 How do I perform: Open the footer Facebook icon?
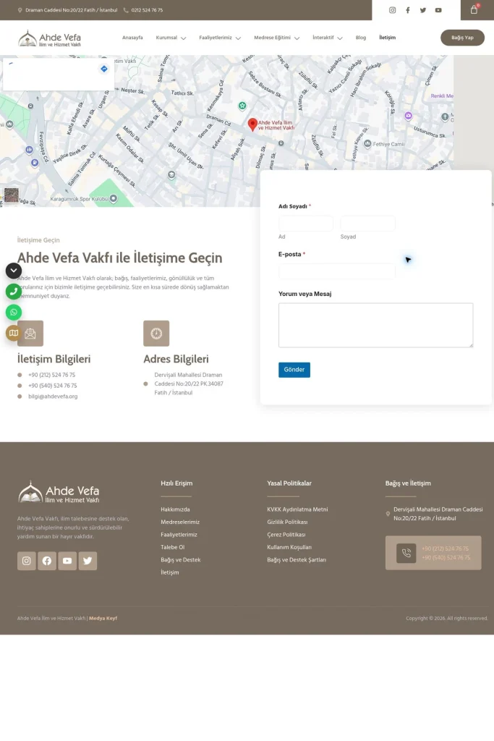47,561
